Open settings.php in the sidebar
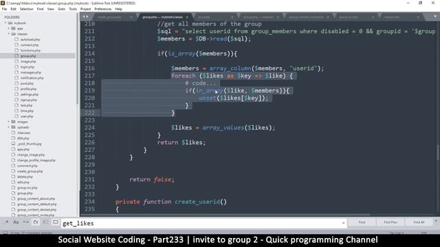The height and width of the screenshot is (247, 440). pyautogui.click(x=30, y=95)
